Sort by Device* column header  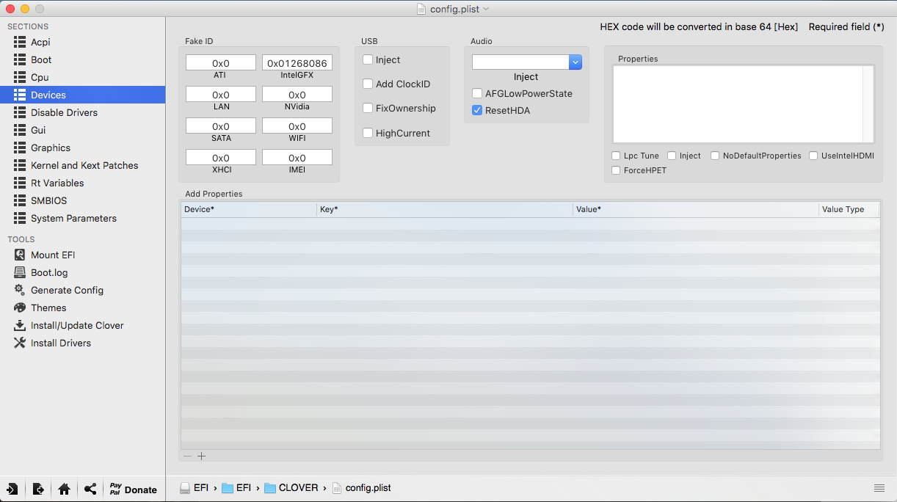249,209
